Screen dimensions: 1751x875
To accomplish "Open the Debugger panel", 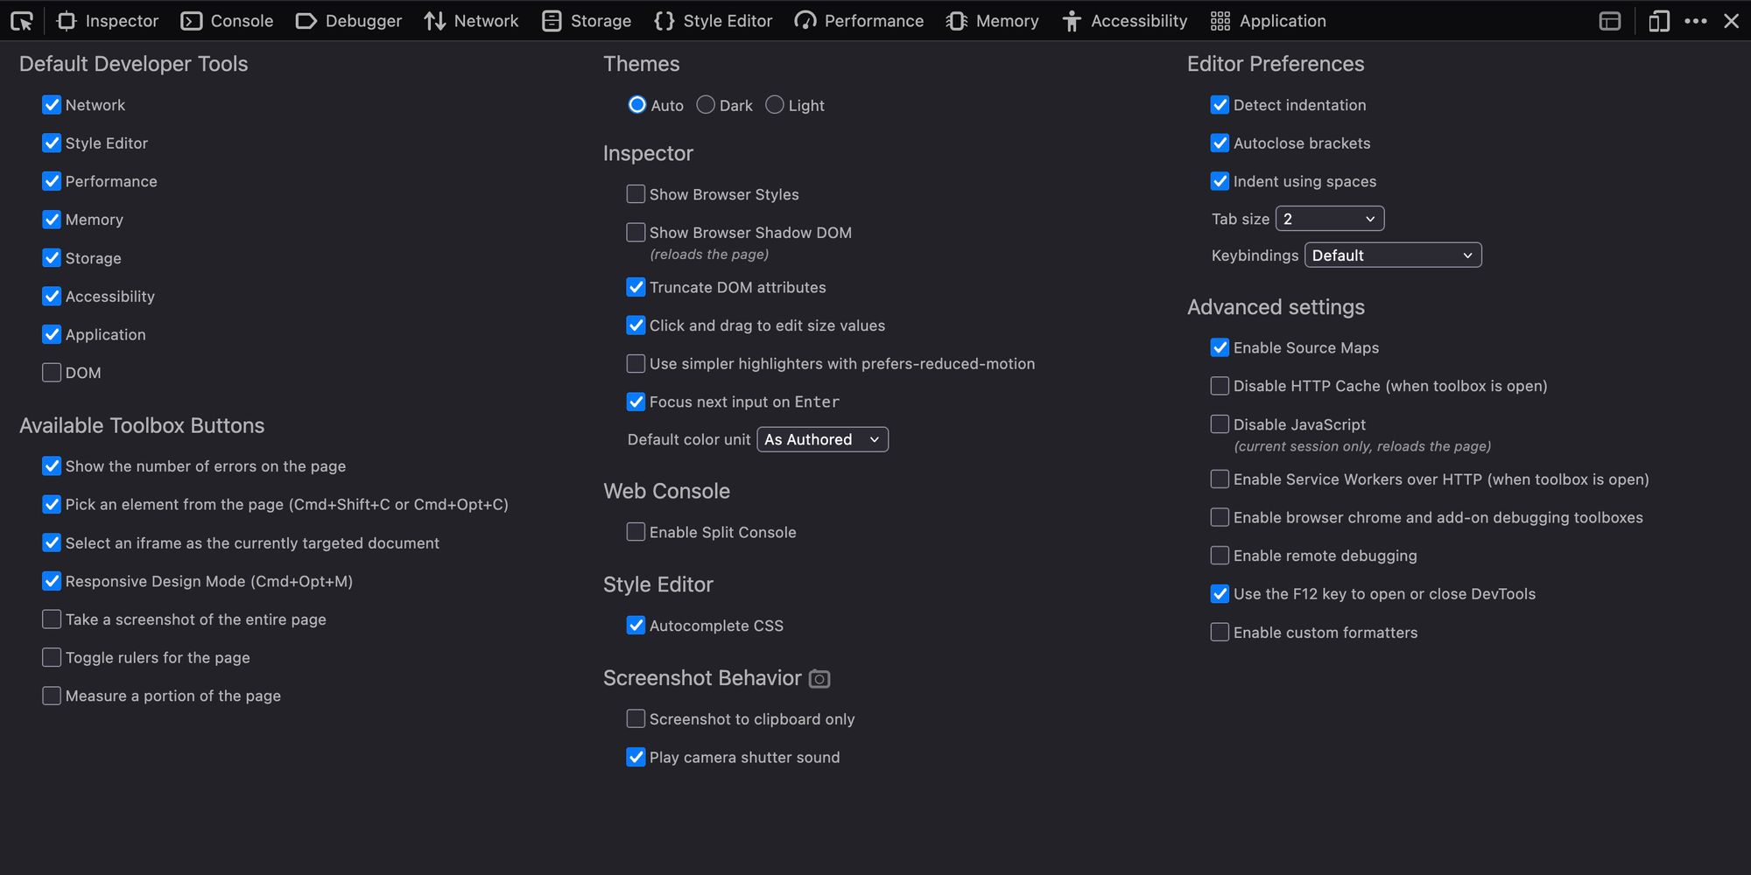I will (x=348, y=20).
